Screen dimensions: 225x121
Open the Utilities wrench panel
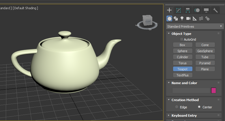(215, 10)
